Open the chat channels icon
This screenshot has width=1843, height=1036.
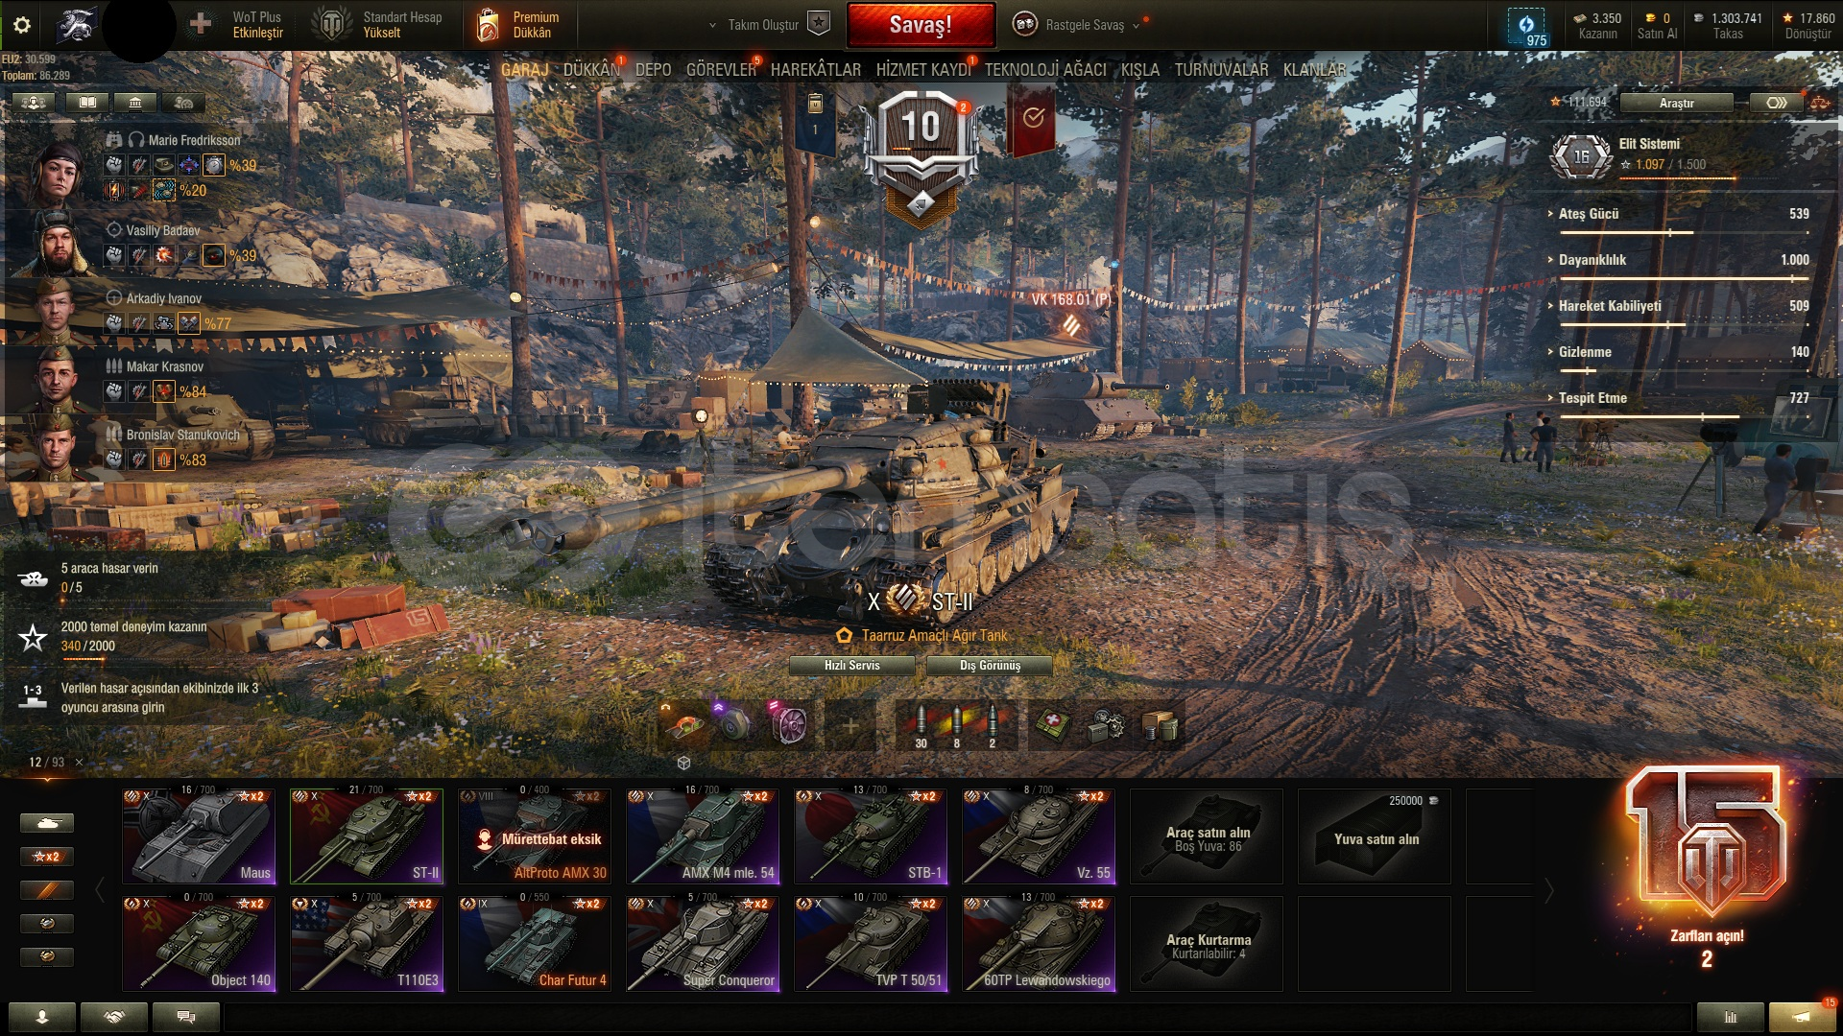pyautogui.click(x=186, y=1017)
